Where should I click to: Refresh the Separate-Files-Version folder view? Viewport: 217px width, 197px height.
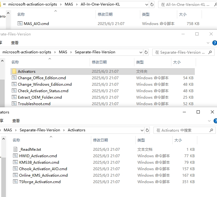[146, 52]
